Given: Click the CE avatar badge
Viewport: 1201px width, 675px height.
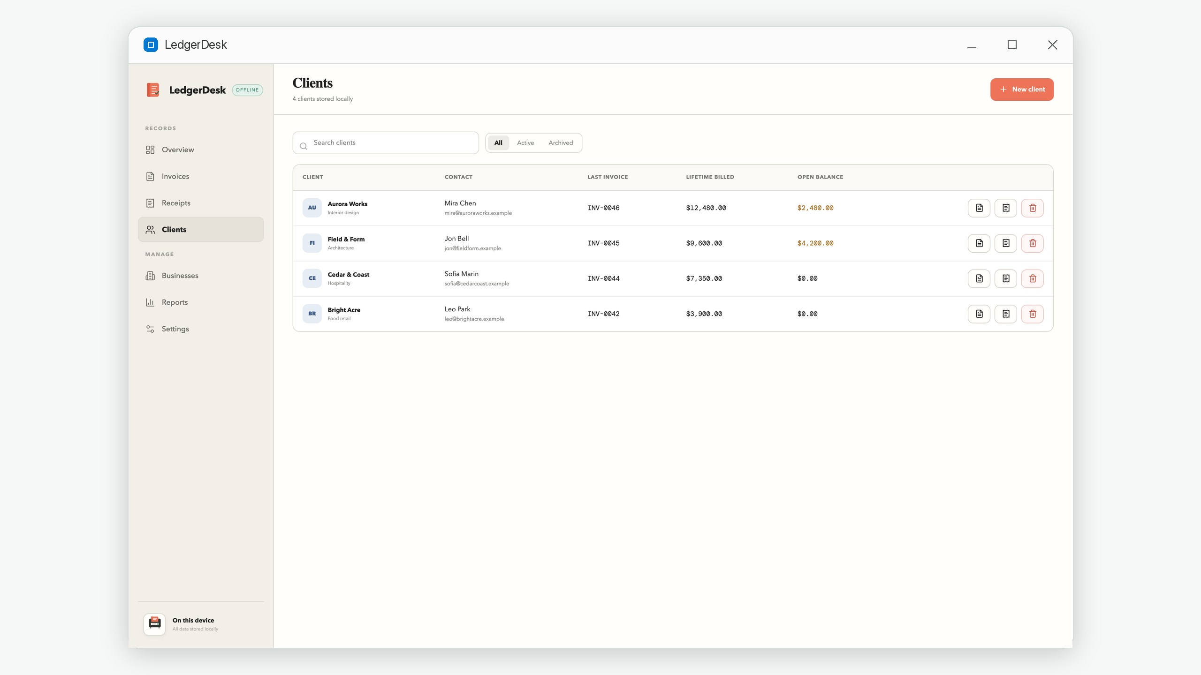Looking at the screenshot, I should (312, 278).
